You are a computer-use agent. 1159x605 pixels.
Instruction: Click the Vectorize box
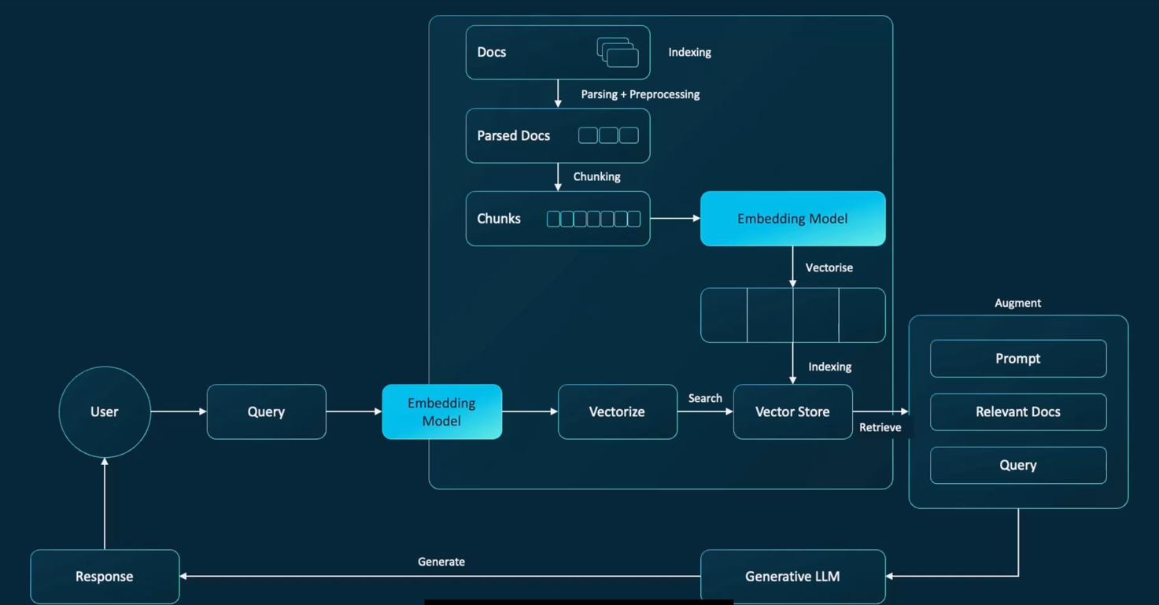pyautogui.click(x=618, y=411)
